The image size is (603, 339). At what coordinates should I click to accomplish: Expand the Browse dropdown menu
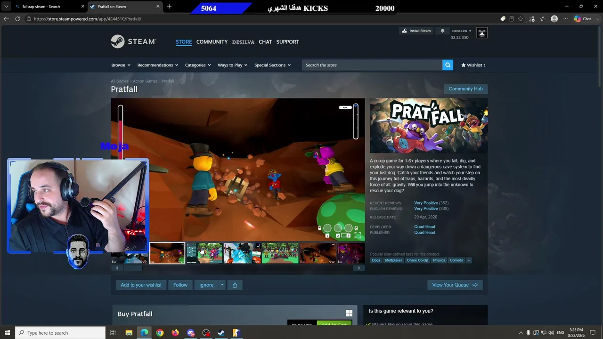click(x=121, y=65)
